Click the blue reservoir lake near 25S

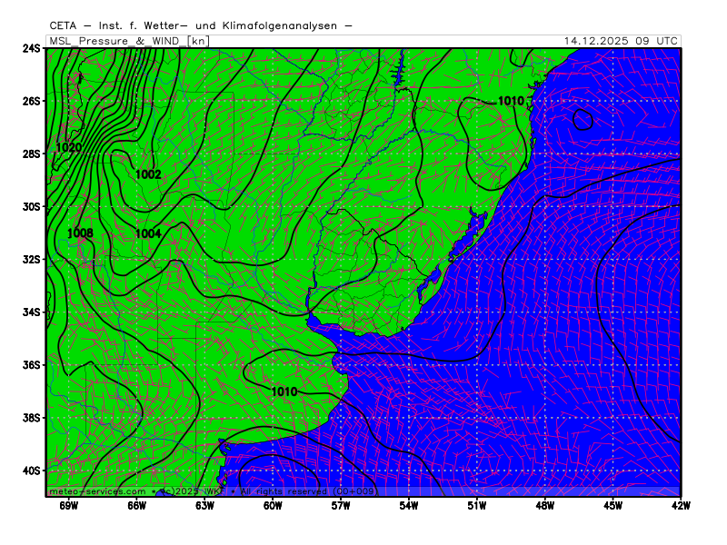396,73
